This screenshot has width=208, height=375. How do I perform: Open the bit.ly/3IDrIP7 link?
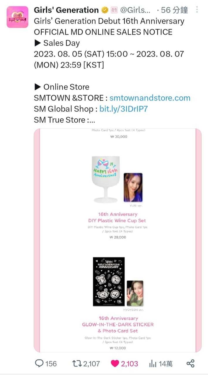124,109
